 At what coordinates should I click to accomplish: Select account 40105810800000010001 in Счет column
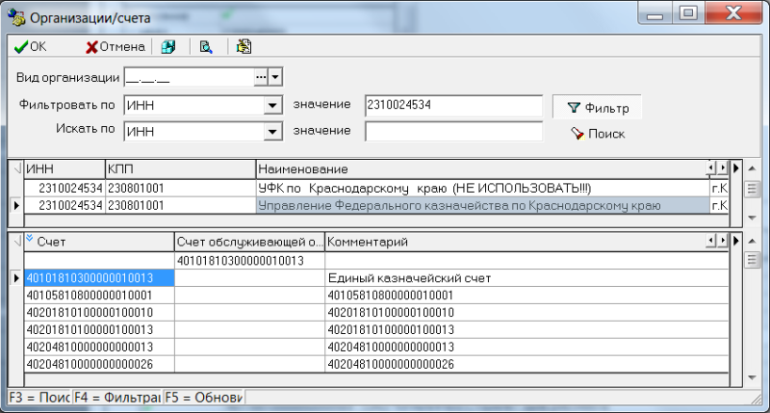[99, 296]
